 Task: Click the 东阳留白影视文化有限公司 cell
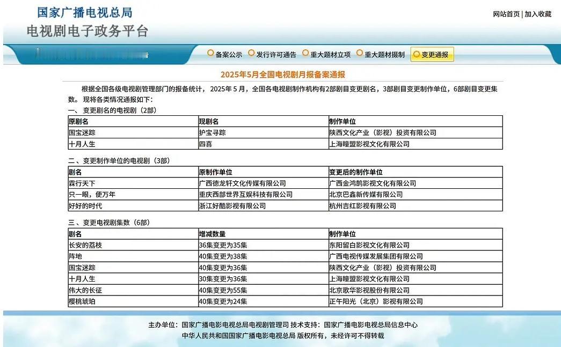tap(416, 245)
